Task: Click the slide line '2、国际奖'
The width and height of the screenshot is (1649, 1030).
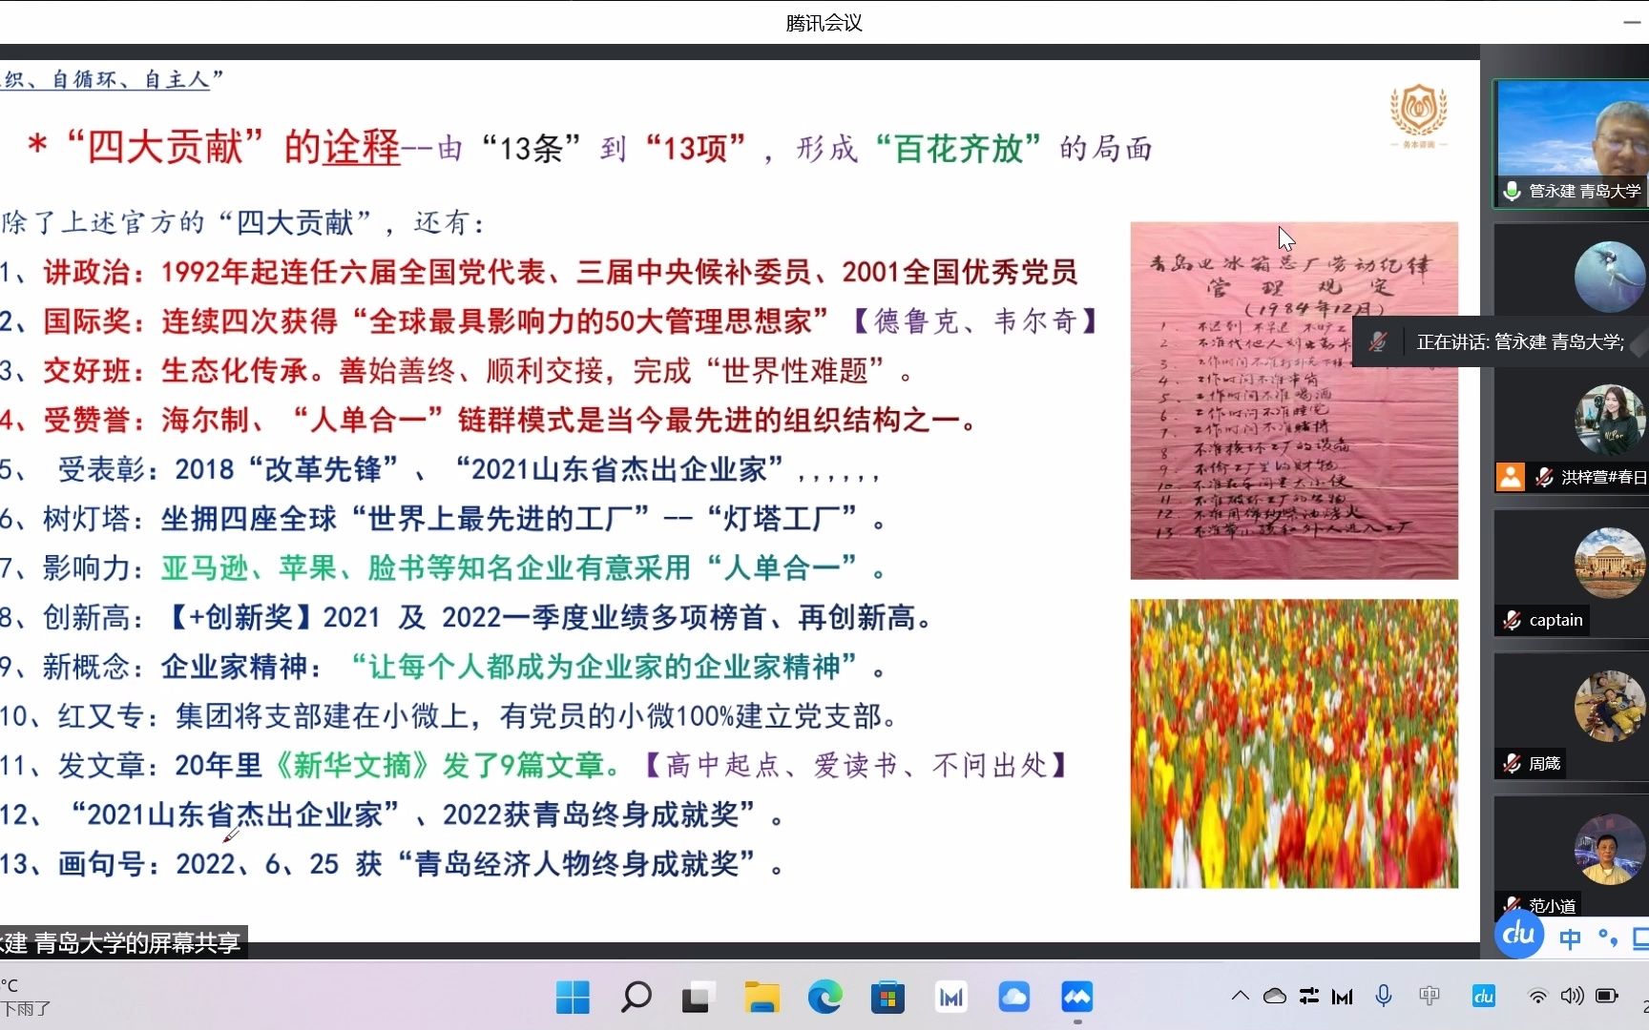Action: pos(549,321)
